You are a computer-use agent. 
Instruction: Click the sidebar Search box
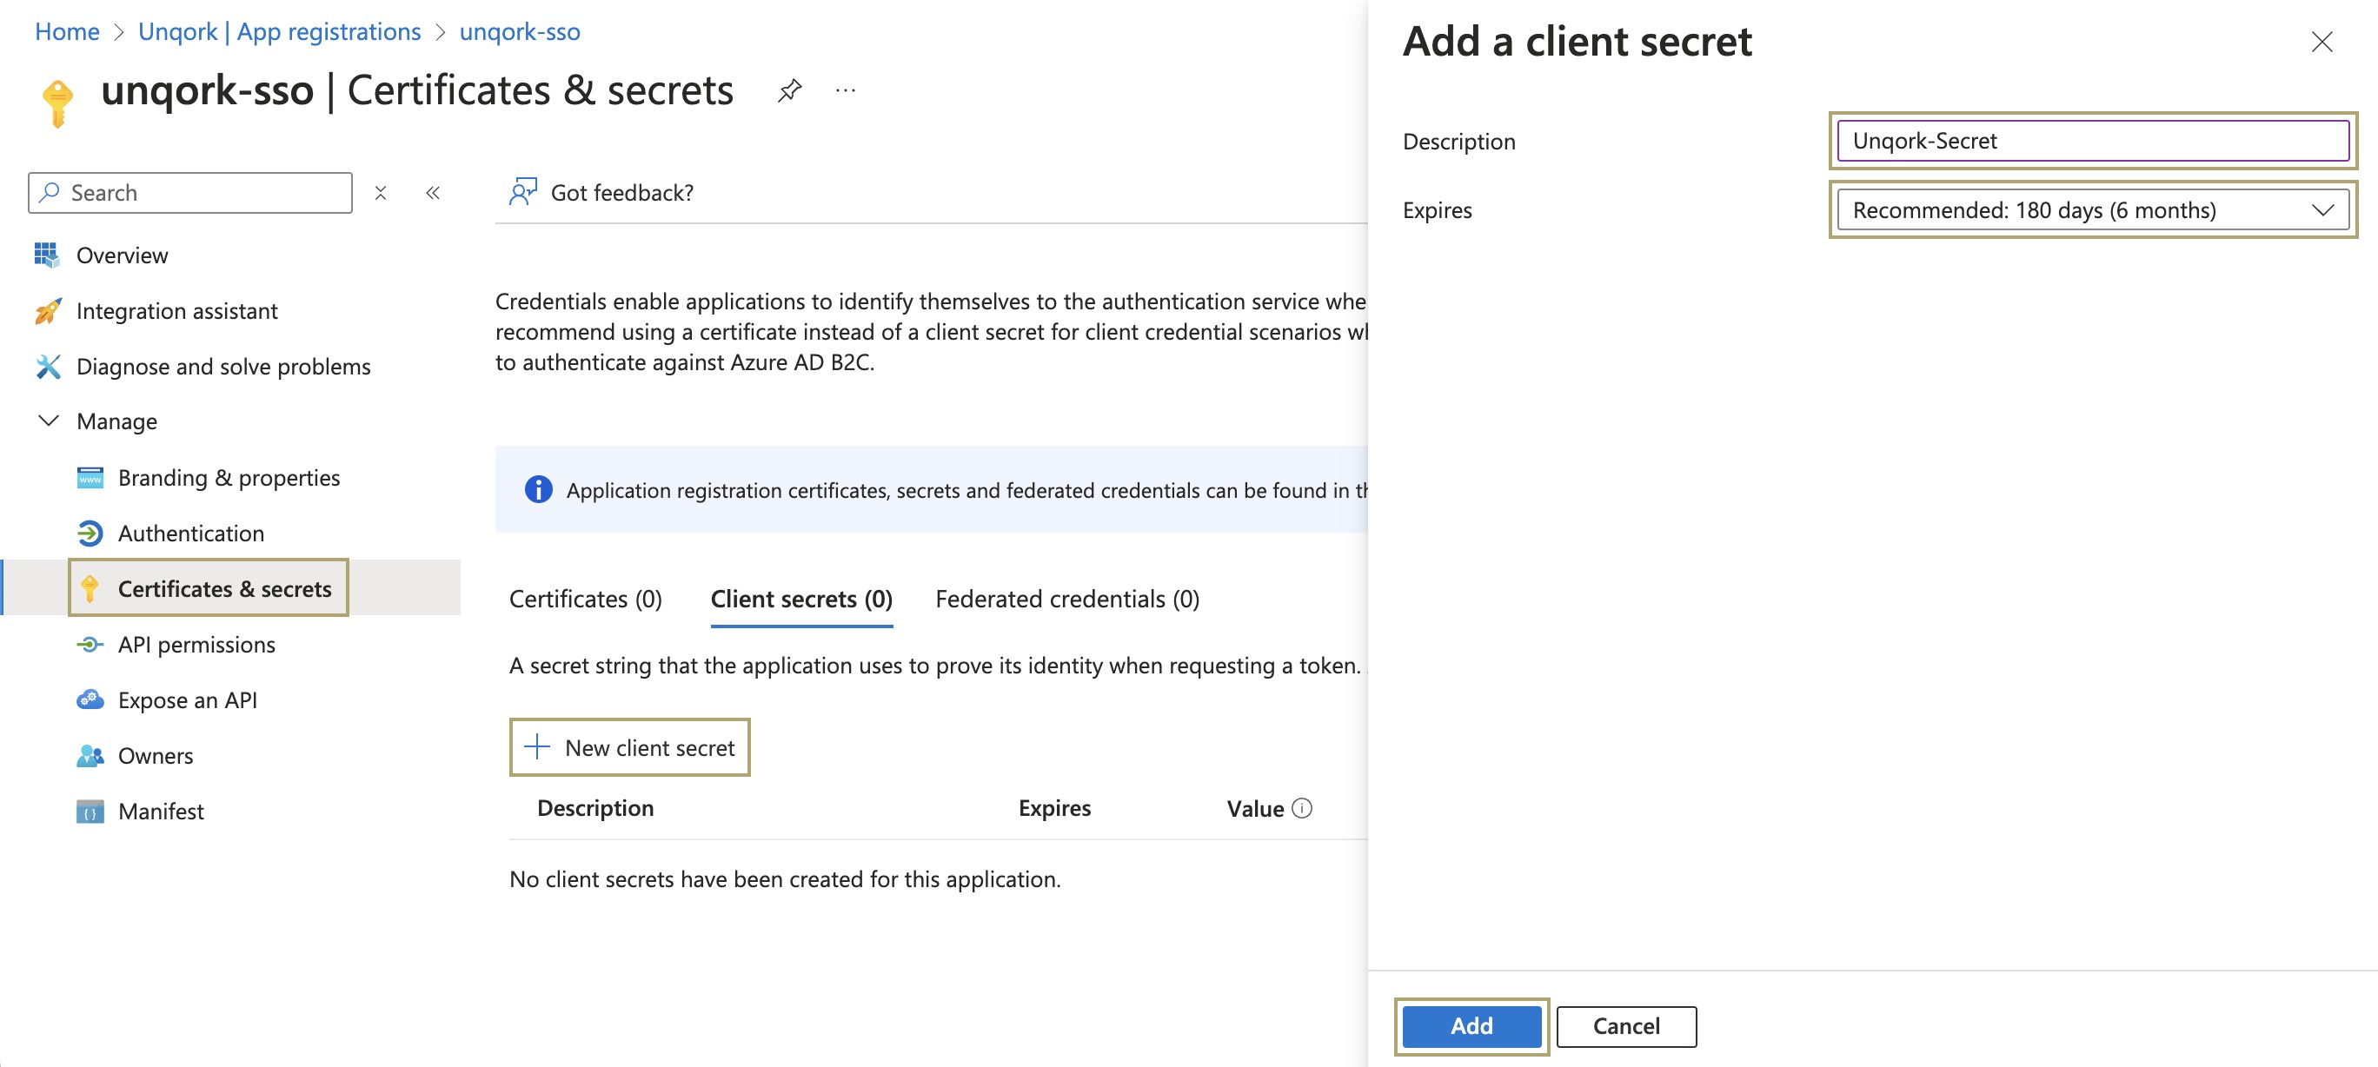pyautogui.click(x=190, y=193)
